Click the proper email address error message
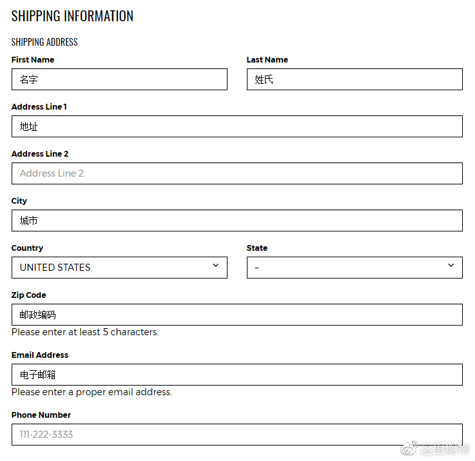The width and height of the screenshot is (475, 461). 92,392
